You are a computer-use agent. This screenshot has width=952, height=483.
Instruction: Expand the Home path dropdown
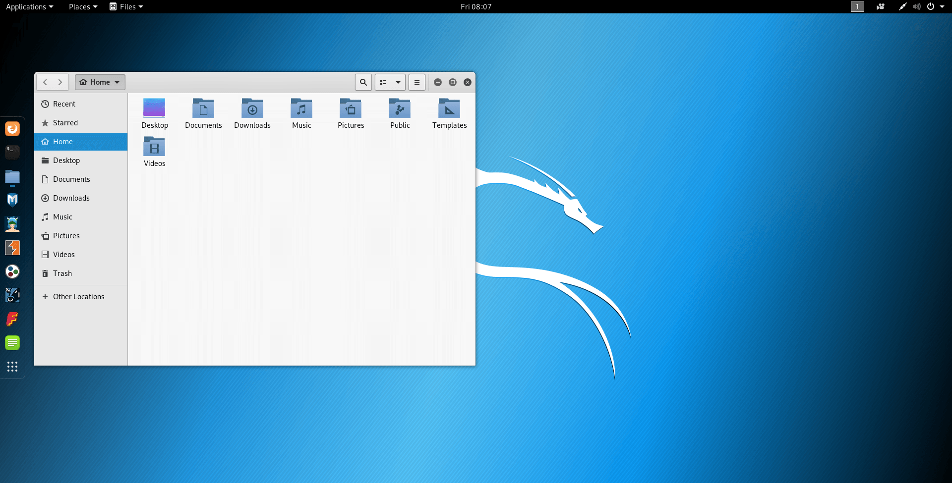pyautogui.click(x=100, y=82)
